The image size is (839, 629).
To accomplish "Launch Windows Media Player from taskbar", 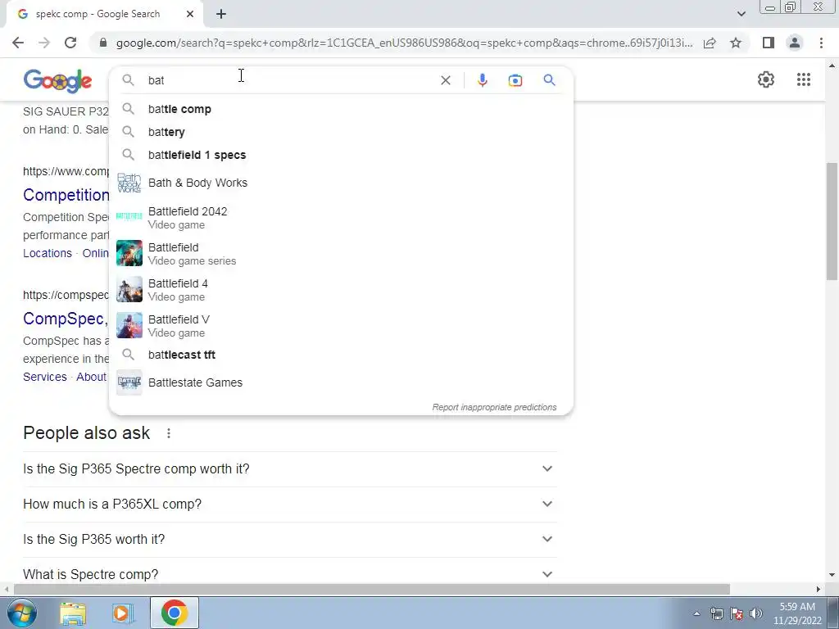I will click(123, 613).
